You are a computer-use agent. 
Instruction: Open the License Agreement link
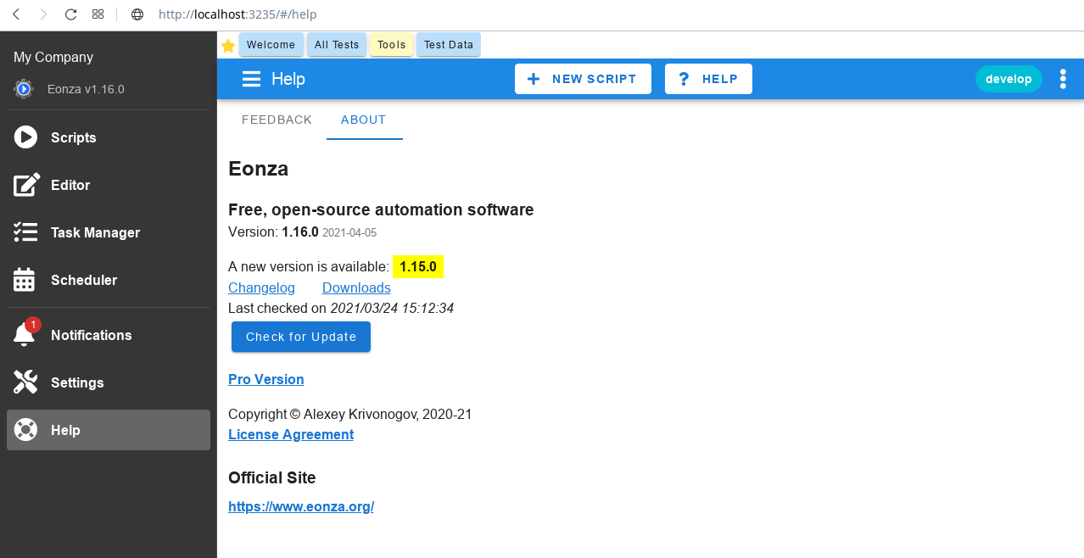coord(291,434)
